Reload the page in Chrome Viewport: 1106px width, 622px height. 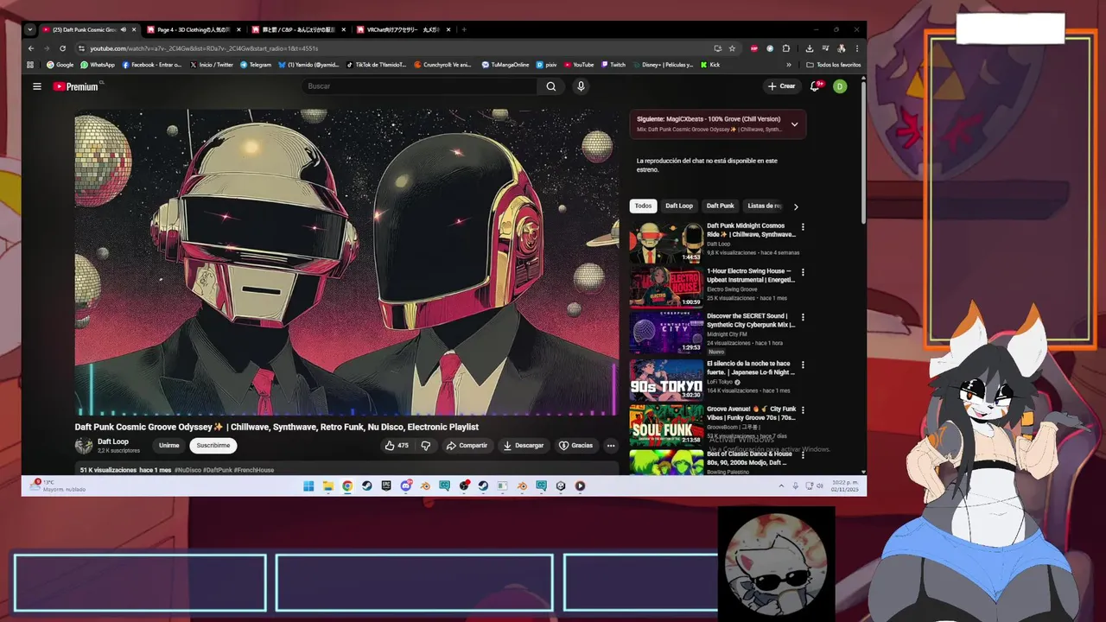point(62,48)
